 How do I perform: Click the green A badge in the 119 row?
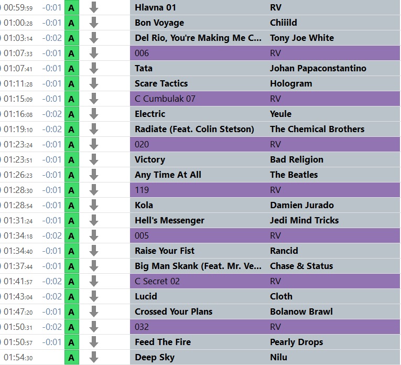tap(72, 190)
